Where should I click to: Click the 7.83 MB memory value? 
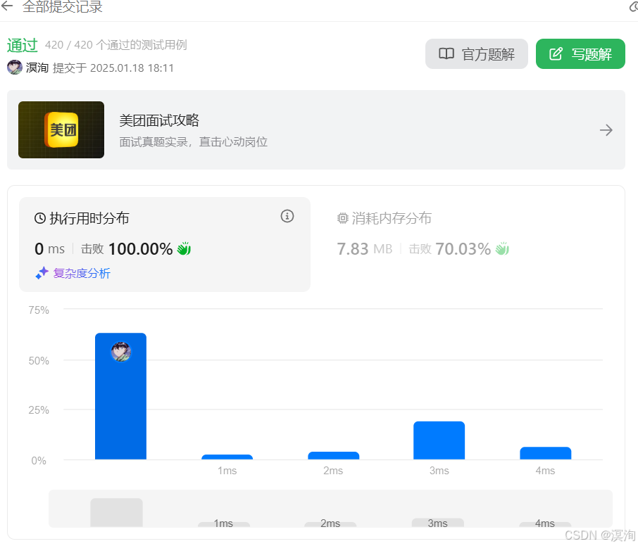pyautogui.click(x=365, y=248)
